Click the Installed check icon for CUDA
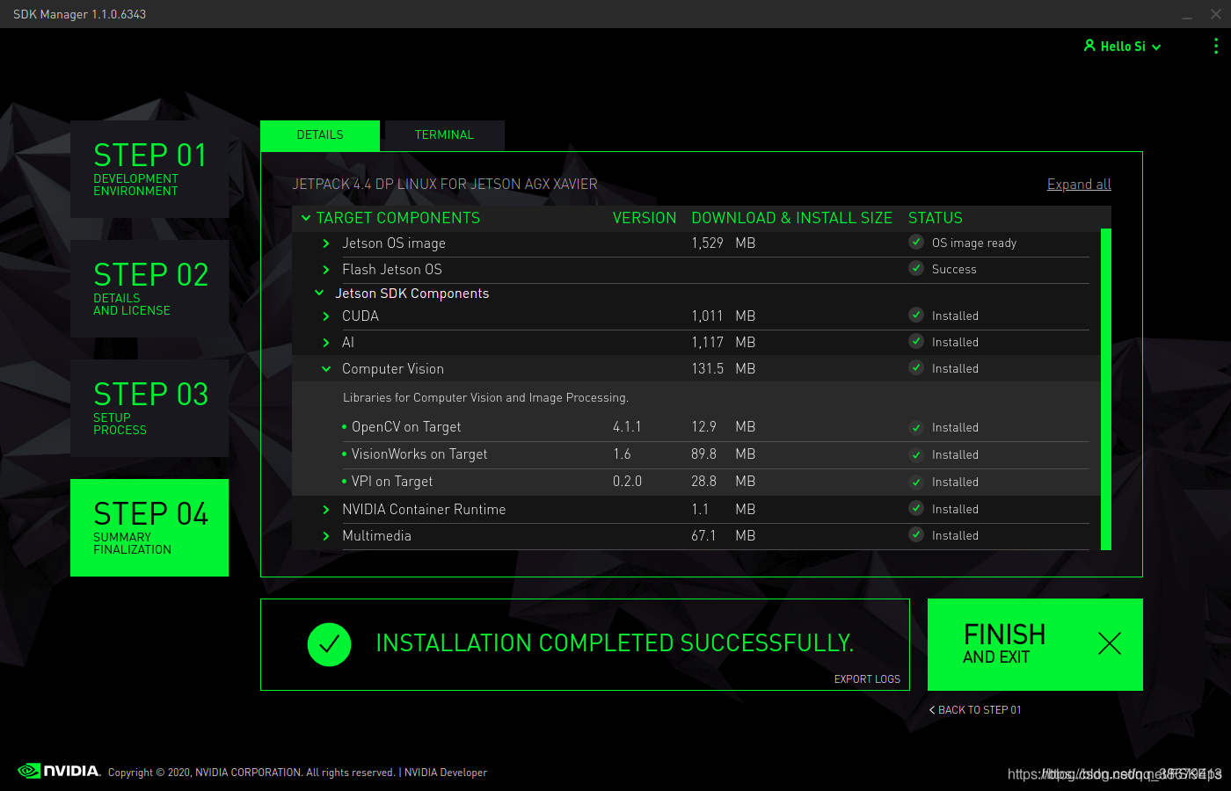1231x791 pixels. pos(916,316)
